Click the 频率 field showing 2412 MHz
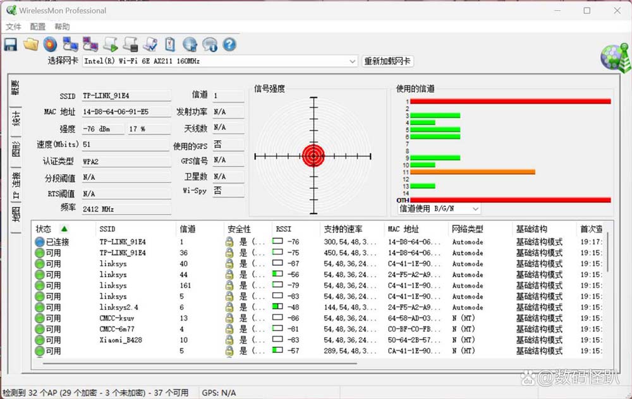Viewport: 632px width, 399px height. point(126,209)
